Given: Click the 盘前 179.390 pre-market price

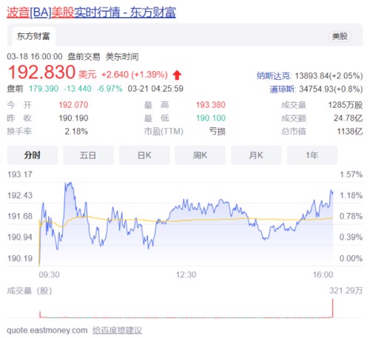Looking at the screenshot, I should click(x=44, y=89).
